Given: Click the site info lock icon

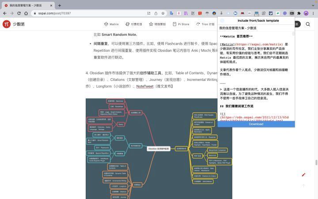Looking at the screenshot, I should 35,13.
